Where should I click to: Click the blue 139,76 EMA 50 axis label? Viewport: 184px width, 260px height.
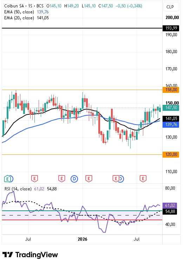171,125
